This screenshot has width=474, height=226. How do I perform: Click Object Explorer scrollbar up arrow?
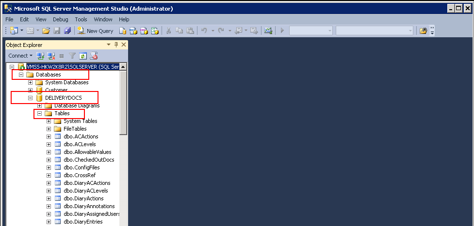tap(123, 67)
